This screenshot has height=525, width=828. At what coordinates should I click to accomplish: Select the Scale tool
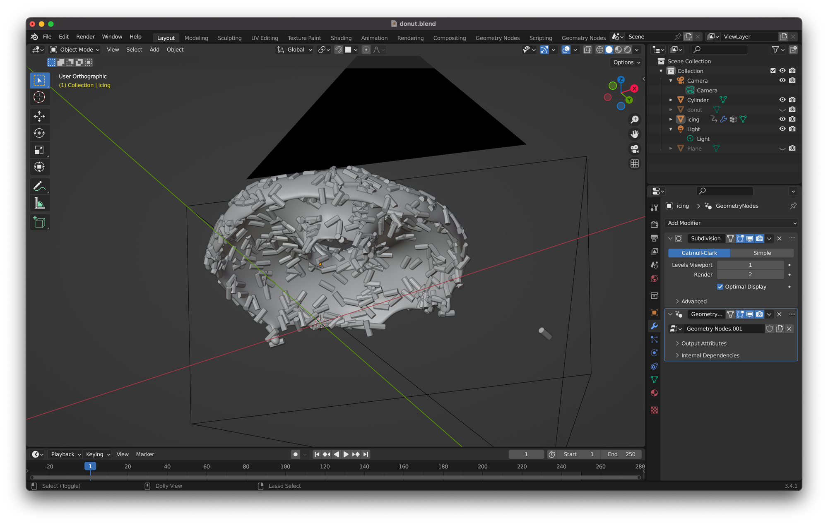(39, 150)
